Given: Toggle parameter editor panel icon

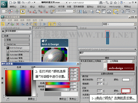Looking at the screenshot, I should (x=54, y=24).
